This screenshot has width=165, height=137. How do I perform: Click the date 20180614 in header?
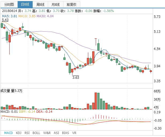[9, 11]
